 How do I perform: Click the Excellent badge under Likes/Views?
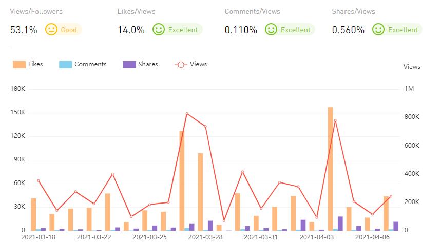click(183, 30)
